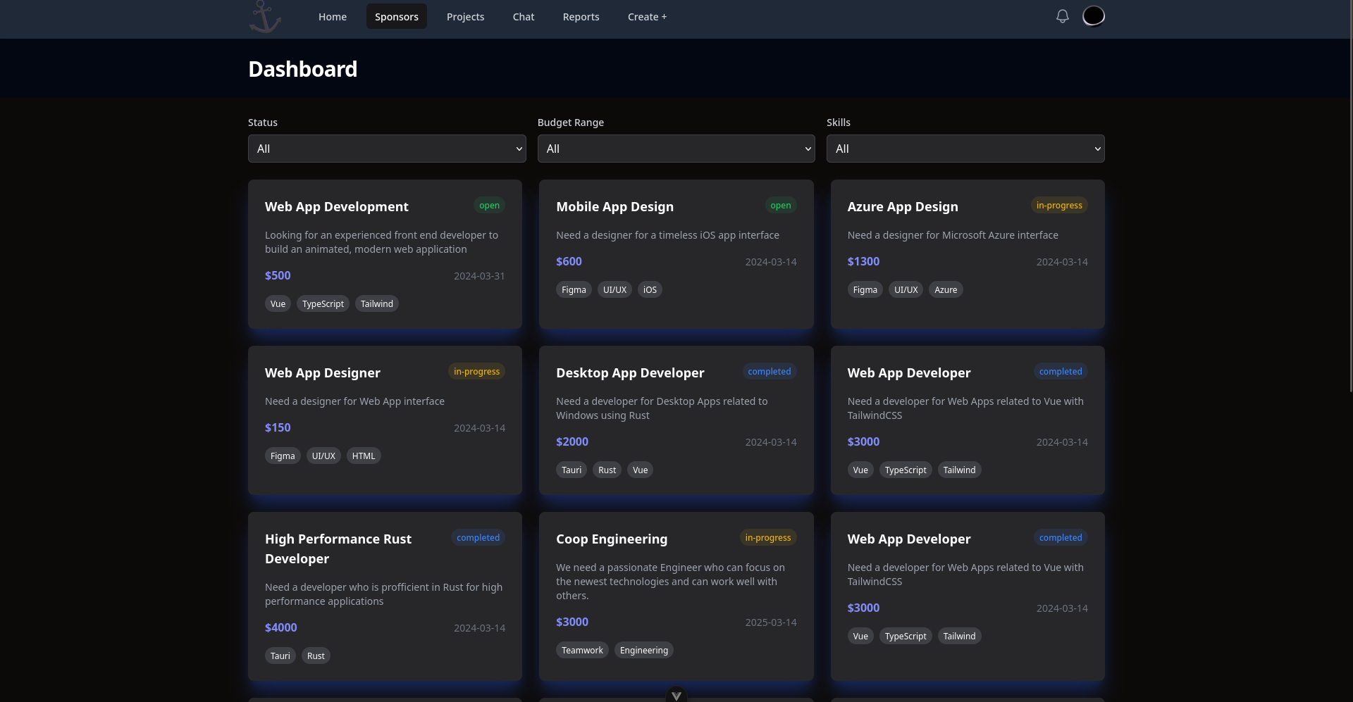Open the Reports page
Image resolution: width=1353 pixels, height=702 pixels.
pos(581,17)
